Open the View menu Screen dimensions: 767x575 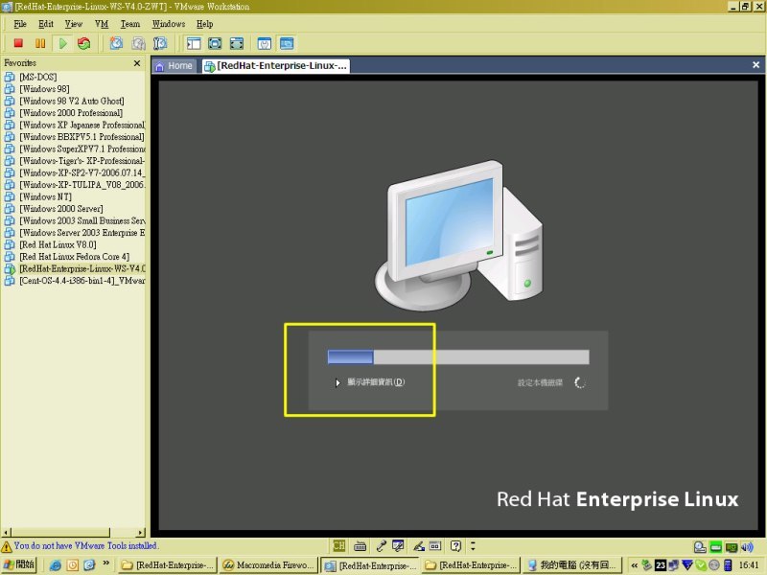(74, 24)
